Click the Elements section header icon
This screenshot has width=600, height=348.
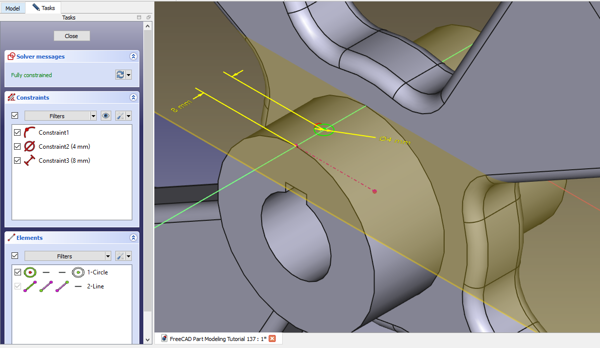(x=12, y=237)
